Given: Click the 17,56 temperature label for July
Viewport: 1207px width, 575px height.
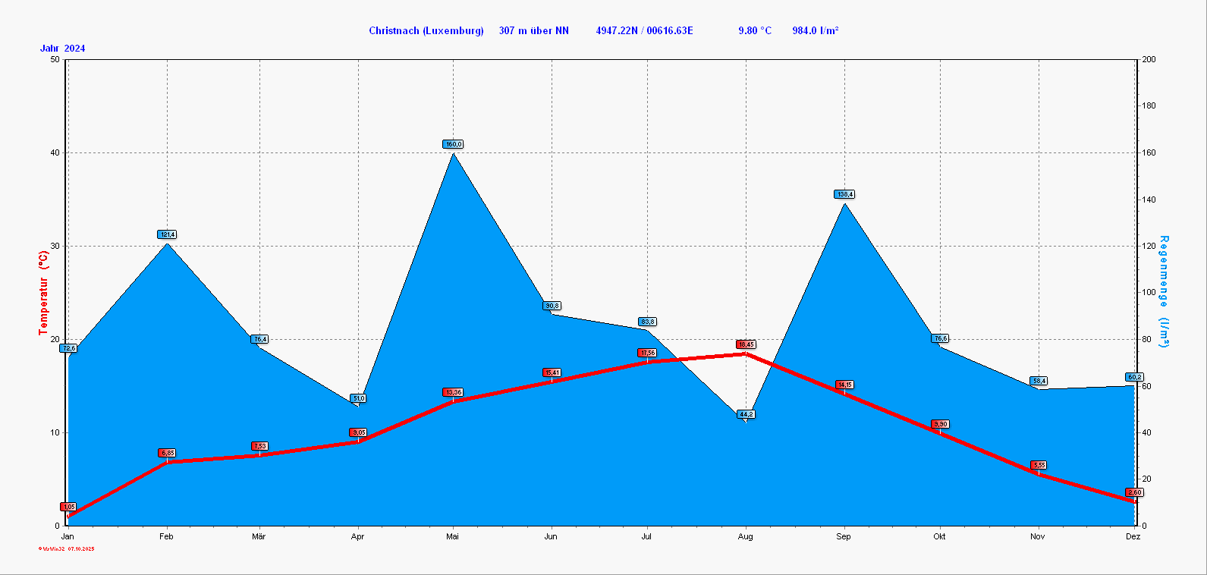Looking at the screenshot, I should pyautogui.click(x=647, y=353).
